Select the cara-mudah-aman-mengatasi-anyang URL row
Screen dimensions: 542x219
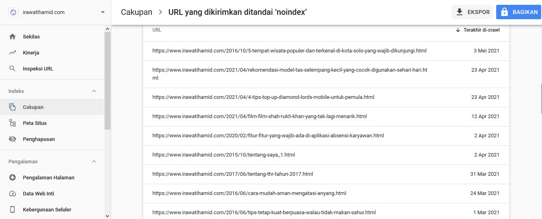tap(326, 193)
